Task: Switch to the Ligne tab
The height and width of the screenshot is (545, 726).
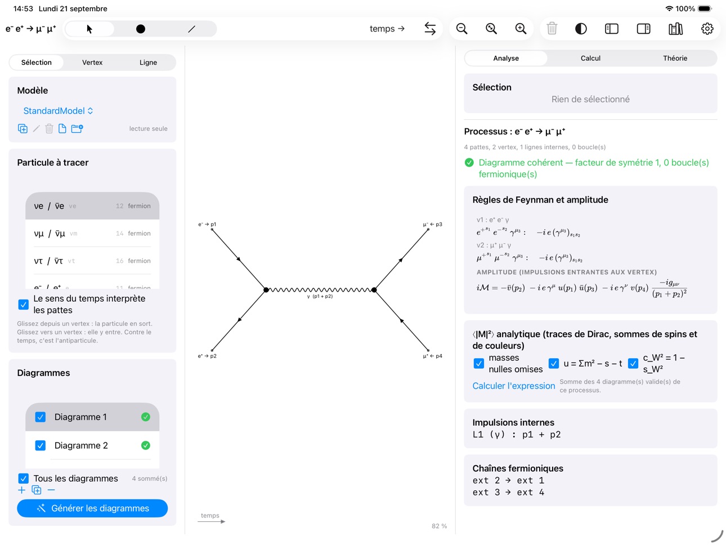Action: [x=148, y=62]
